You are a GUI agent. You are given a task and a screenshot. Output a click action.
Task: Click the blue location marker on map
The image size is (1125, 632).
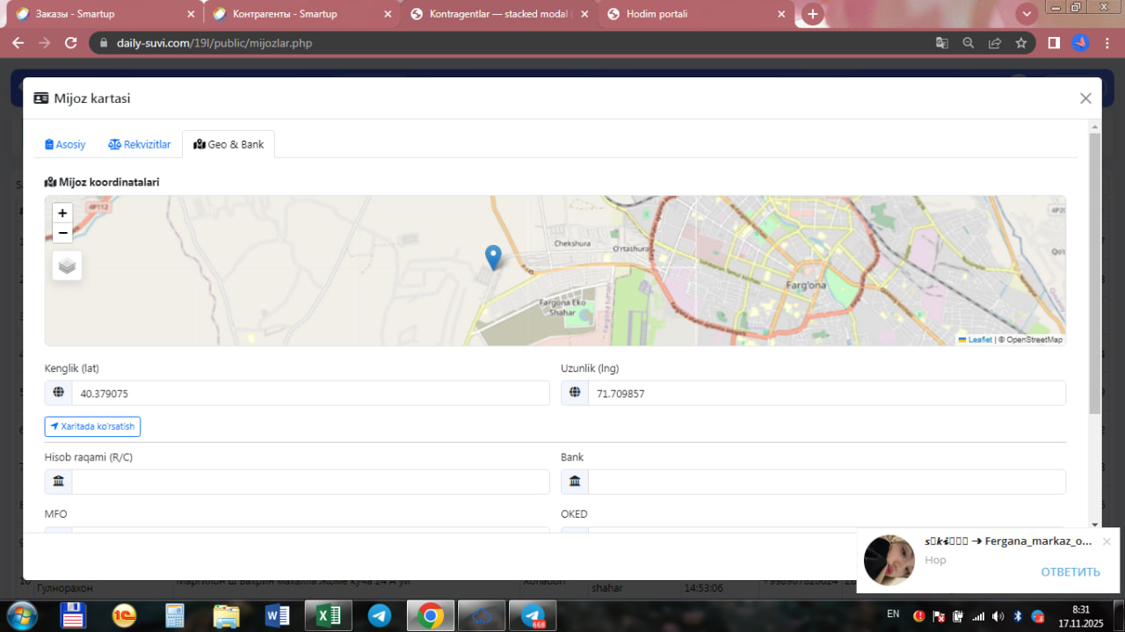pos(493,257)
